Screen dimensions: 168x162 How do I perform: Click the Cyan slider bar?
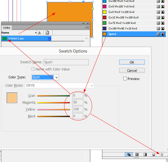coord(53,96)
